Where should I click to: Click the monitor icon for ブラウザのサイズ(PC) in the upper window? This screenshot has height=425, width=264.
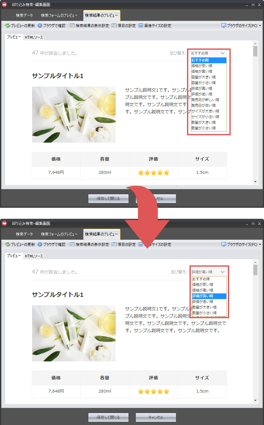[224, 25]
